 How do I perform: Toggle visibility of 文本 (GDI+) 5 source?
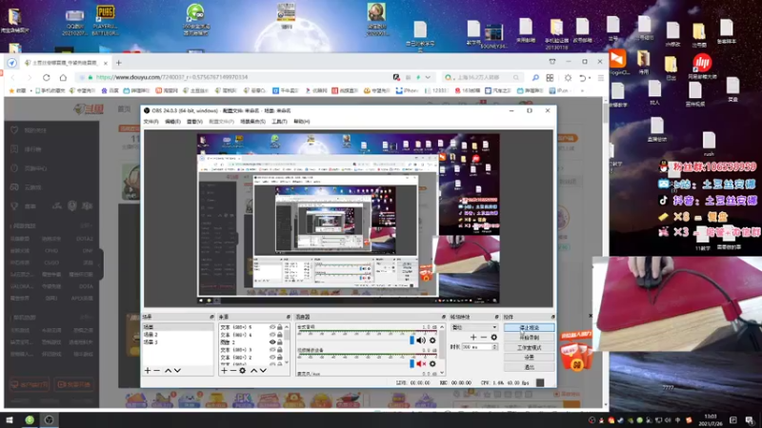tap(272, 327)
